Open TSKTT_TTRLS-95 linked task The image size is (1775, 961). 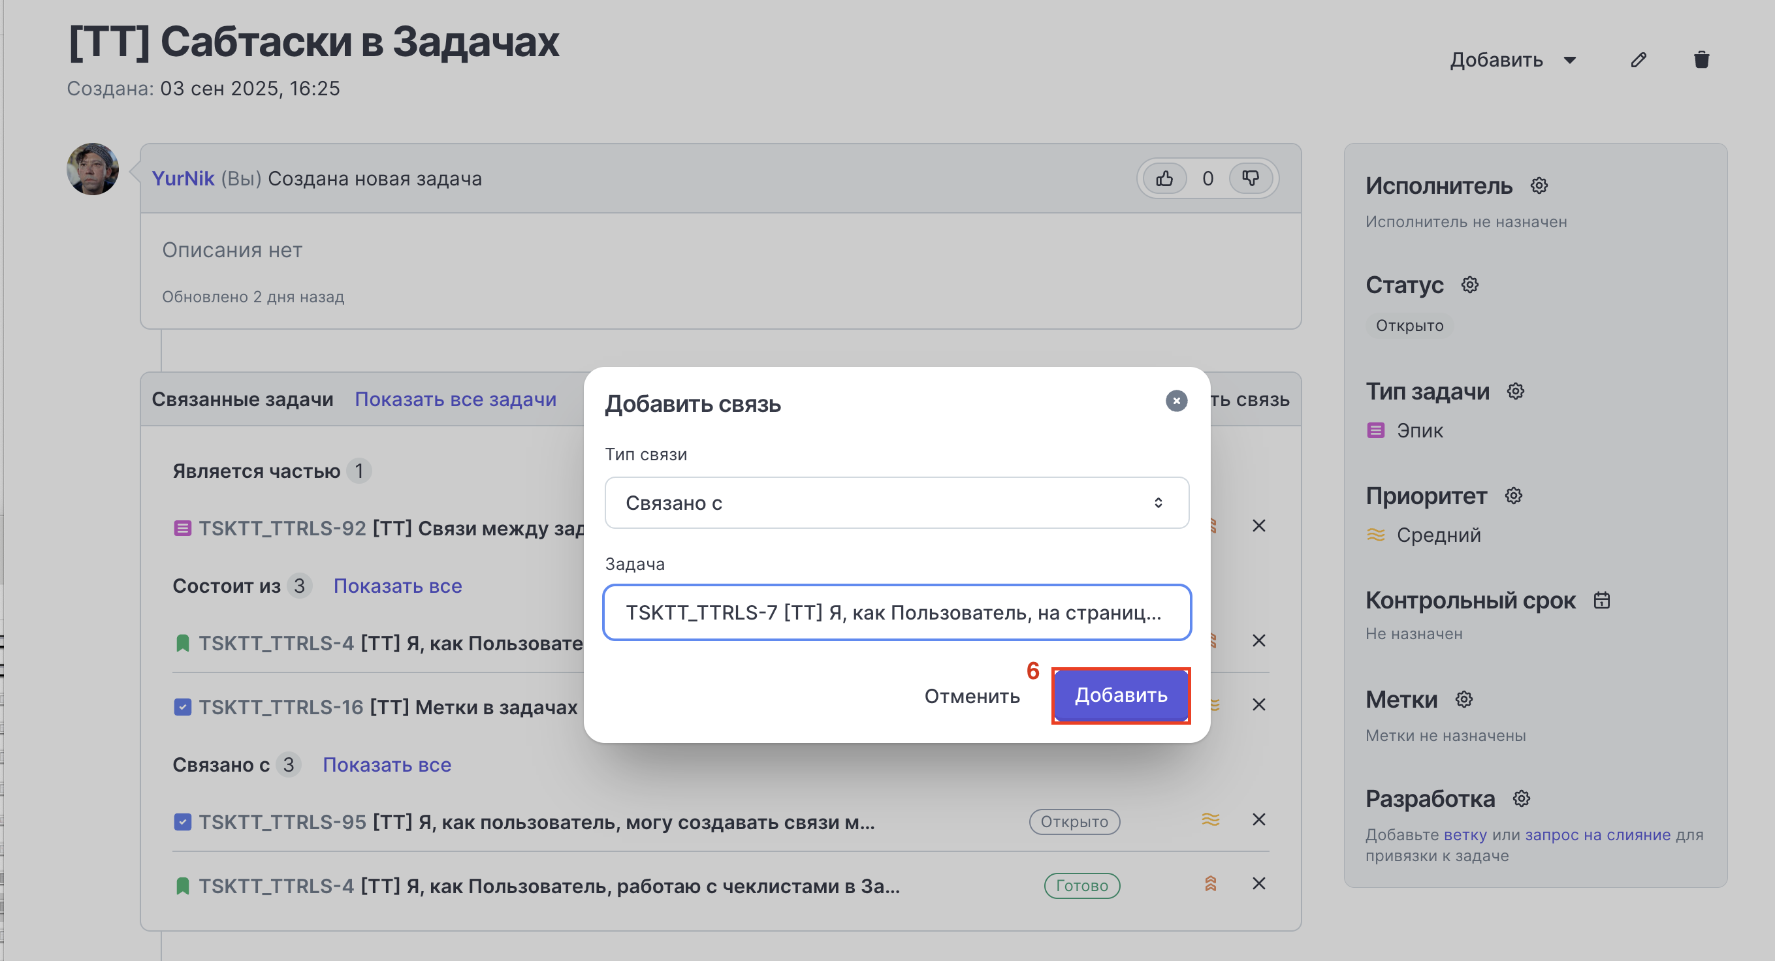(x=537, y=822)
